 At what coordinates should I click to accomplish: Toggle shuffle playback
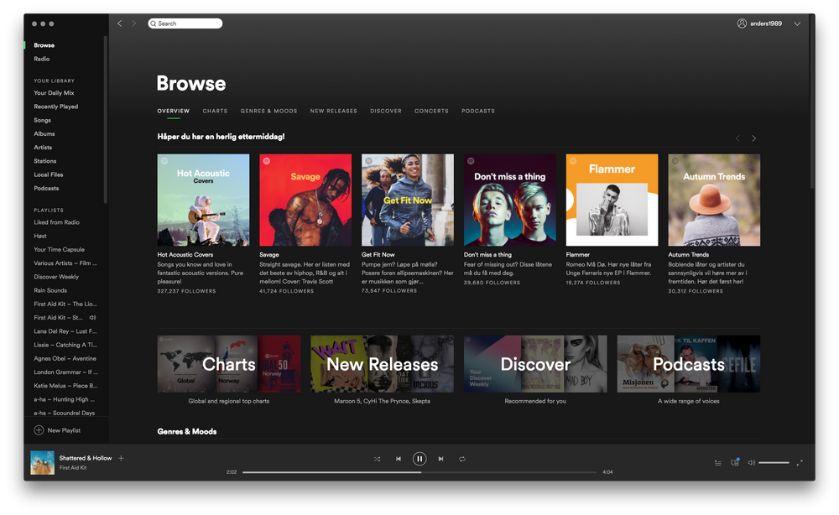tap(378, 459)
